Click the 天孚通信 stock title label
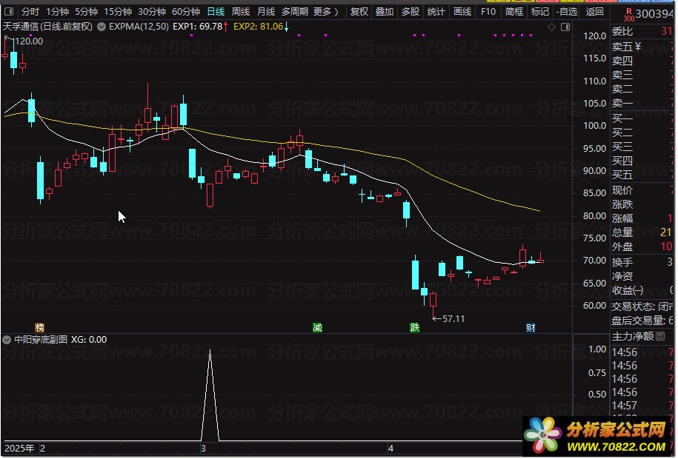The image size is (678, 459). 47,27
